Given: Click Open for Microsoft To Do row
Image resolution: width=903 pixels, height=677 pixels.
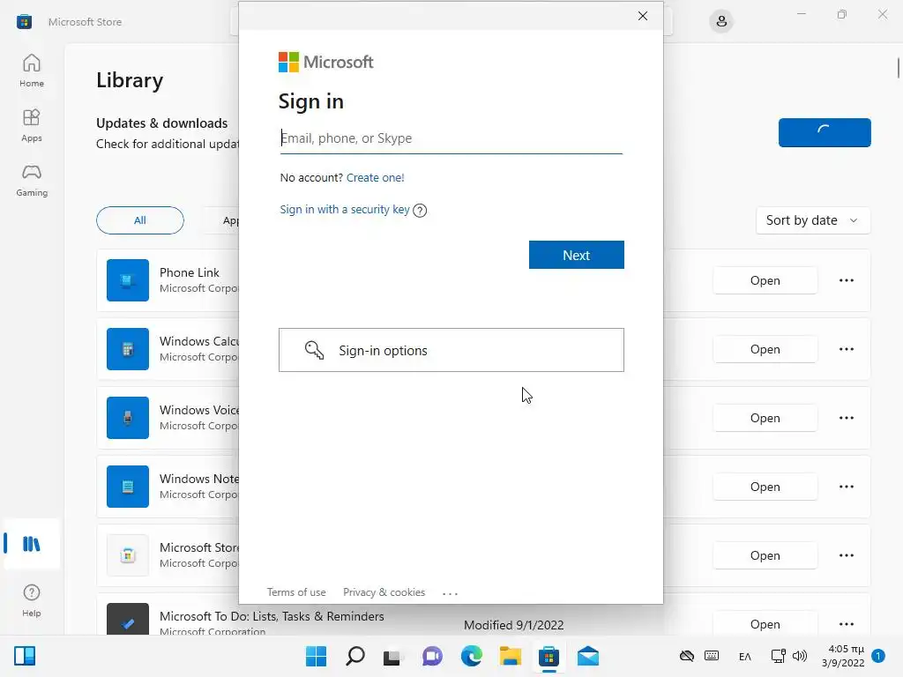Looking at the screenshot, I should pyautogui.click(x=765, y=624).
